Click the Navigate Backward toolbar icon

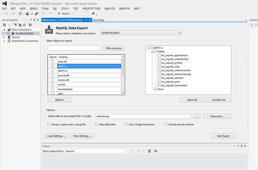pyautogui.click(x=6, y=14)
